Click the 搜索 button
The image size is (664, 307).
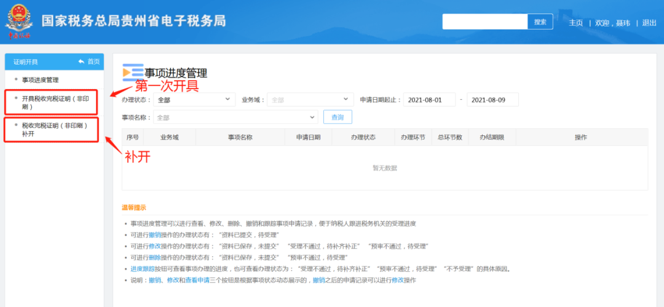pyautogui.click(x=540, y=22)
